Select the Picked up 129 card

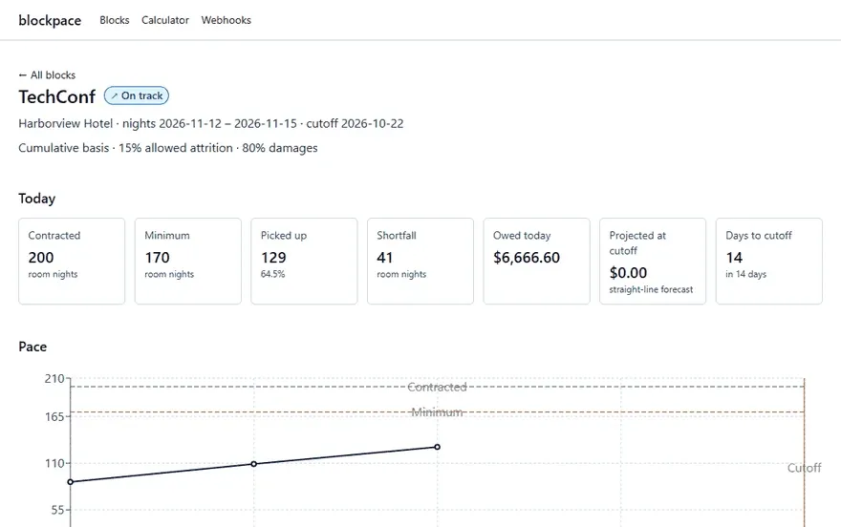(x=304, y=261)
